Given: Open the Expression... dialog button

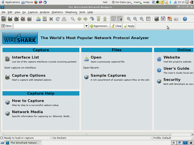Looking at the screenshot, I should pos(100,26).
